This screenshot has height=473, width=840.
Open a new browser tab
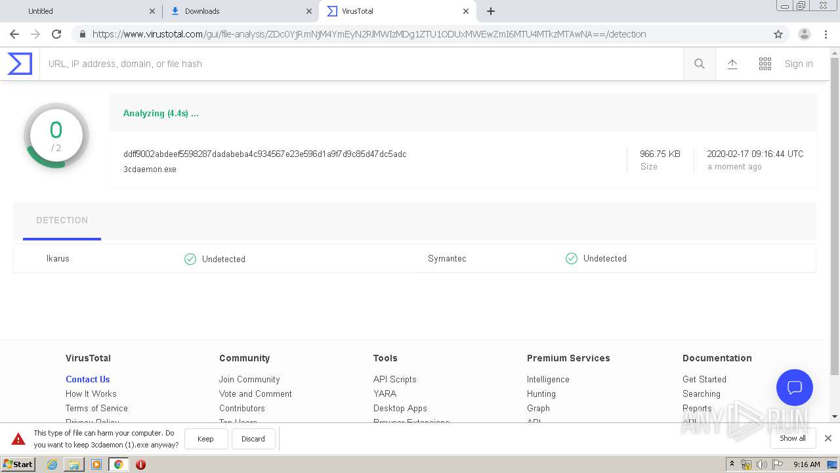pyautogui.click(x=491, y=11)
